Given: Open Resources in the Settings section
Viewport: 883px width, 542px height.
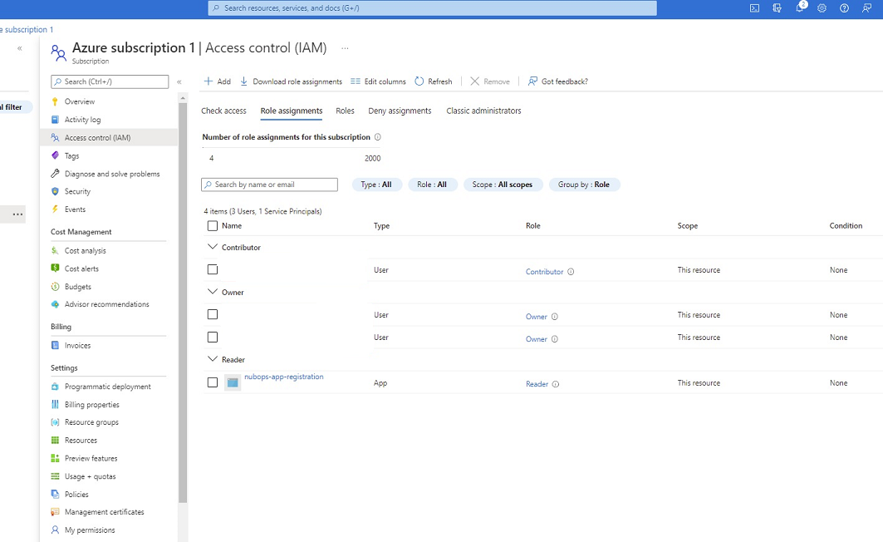Looking at the screenshot, I should click(81, 441).
